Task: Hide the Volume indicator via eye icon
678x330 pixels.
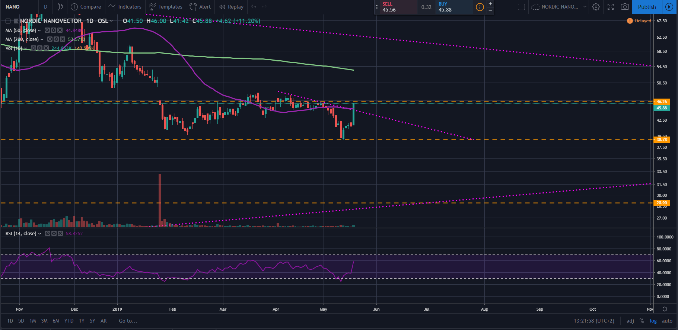Action: pos(34,48)
